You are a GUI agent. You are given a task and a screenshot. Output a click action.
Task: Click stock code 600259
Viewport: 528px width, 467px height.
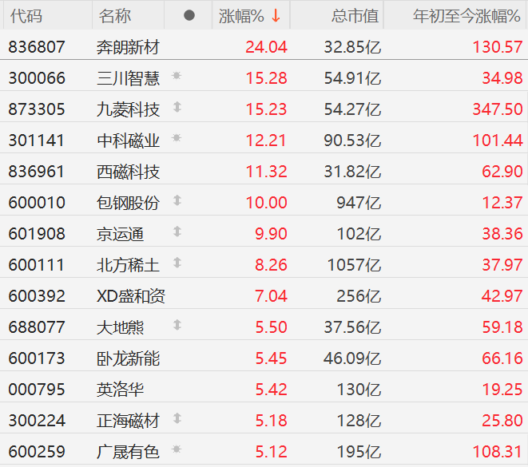pyautogui.click(x=37, y=452)
